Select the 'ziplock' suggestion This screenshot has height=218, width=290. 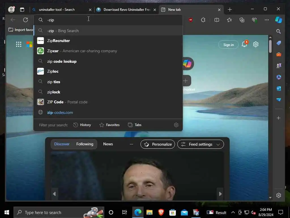click(x=108, y=92)
